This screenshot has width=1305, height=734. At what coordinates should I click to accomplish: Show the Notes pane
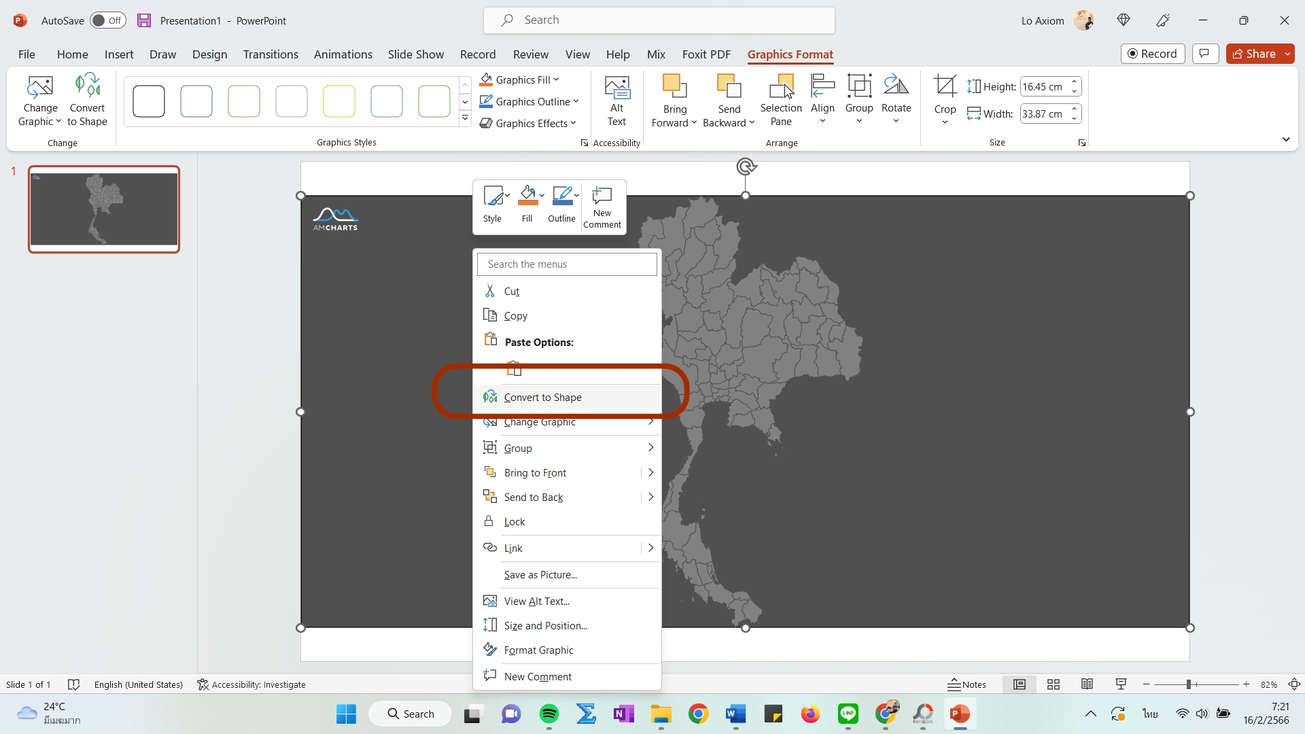pos(967,684)
